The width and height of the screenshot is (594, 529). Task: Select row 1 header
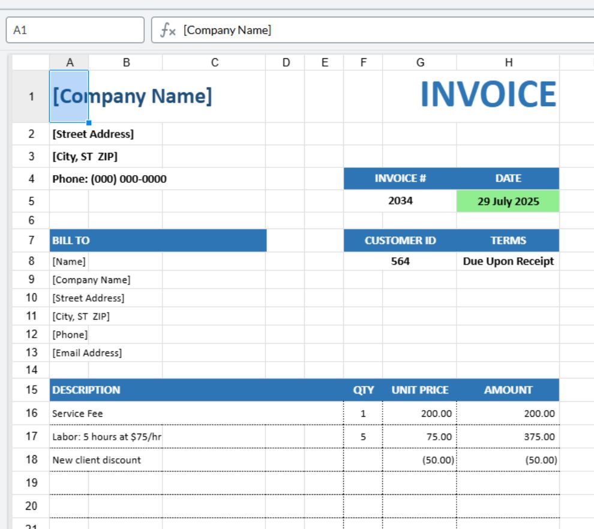coord(31,96)
